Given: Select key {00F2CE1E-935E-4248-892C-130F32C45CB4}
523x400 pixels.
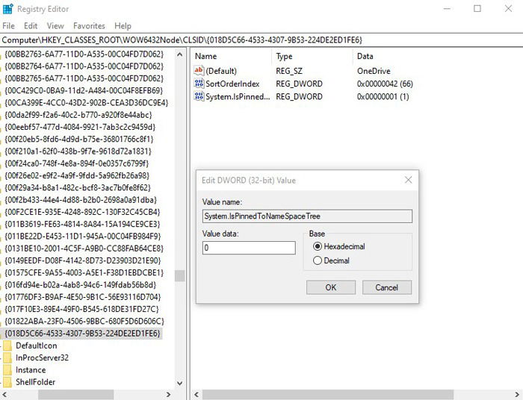Looking at the screenshot, I should click(x=82, y=212).
